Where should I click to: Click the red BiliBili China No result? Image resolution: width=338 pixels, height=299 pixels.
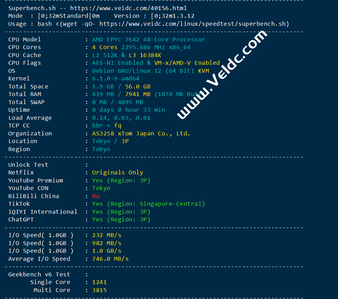(x=96, y=196)
